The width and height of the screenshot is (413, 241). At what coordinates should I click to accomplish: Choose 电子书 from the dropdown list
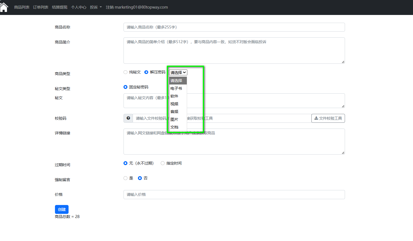(177, 88)
